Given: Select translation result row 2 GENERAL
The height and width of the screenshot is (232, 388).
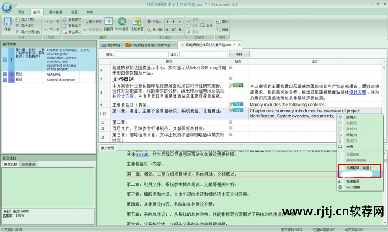Looking at the screenshot, I should coord(48,74).
